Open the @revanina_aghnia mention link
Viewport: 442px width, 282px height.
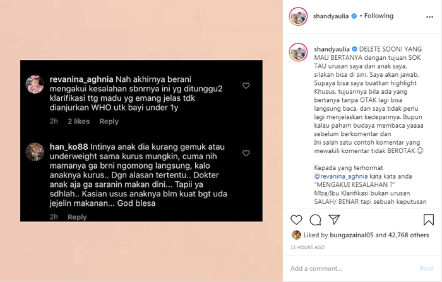(341, 176)
